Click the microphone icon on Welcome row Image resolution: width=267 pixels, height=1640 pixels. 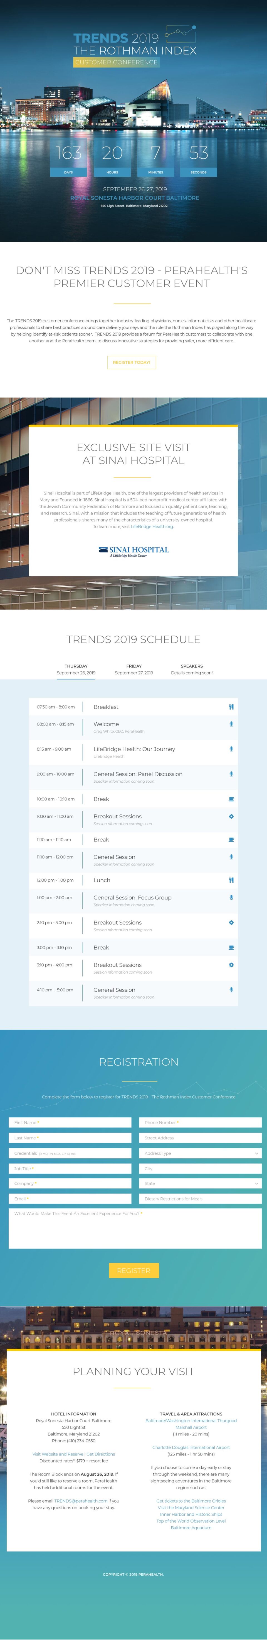point(231,724)
